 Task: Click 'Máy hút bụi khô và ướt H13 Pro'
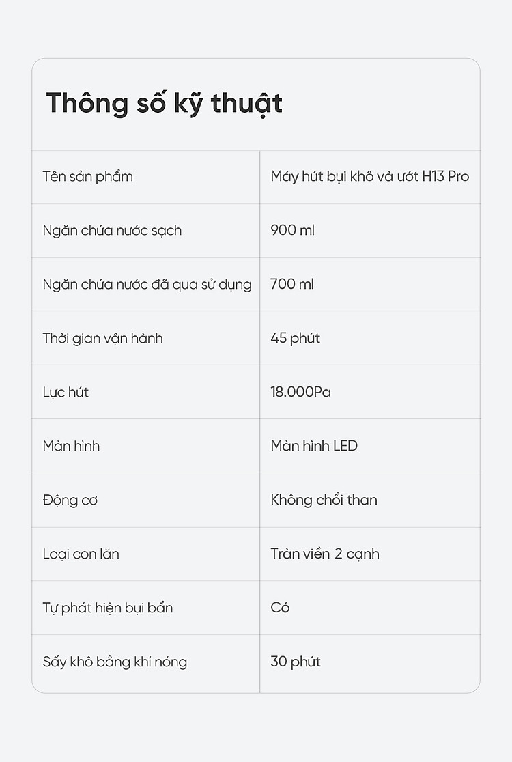370,176
